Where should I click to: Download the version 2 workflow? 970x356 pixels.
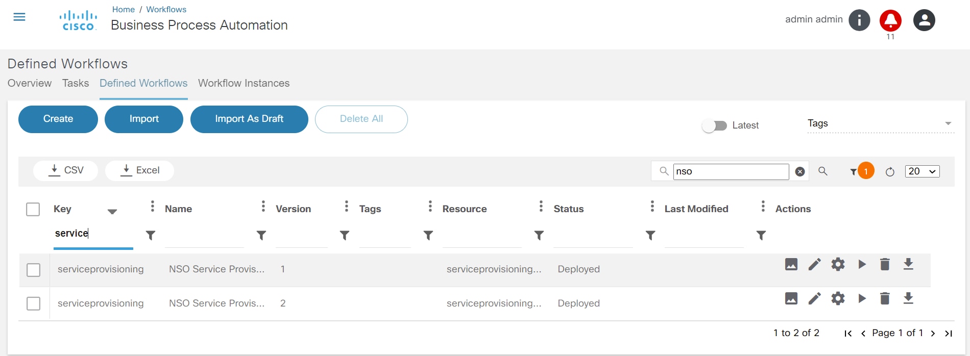pyautogui.click(x=908, y=298)
